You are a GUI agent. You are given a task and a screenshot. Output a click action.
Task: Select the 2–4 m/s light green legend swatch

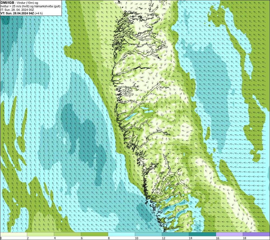tap(40, 234)
